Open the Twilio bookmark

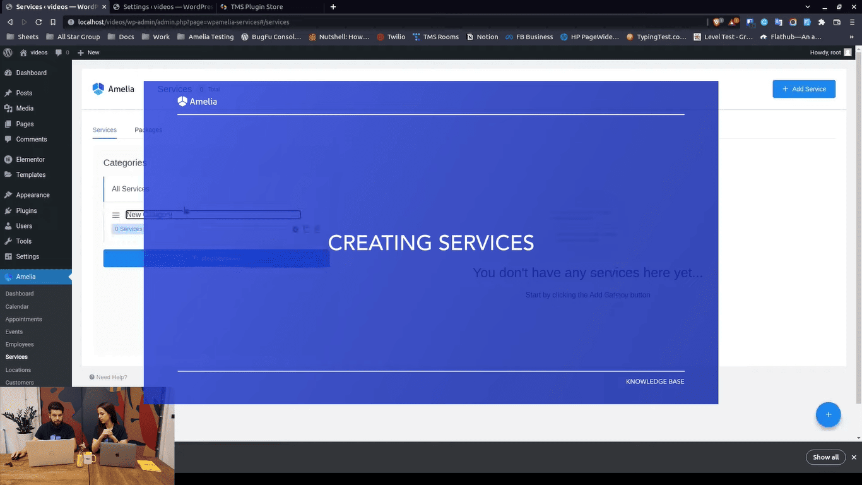[x=391, y=37]
